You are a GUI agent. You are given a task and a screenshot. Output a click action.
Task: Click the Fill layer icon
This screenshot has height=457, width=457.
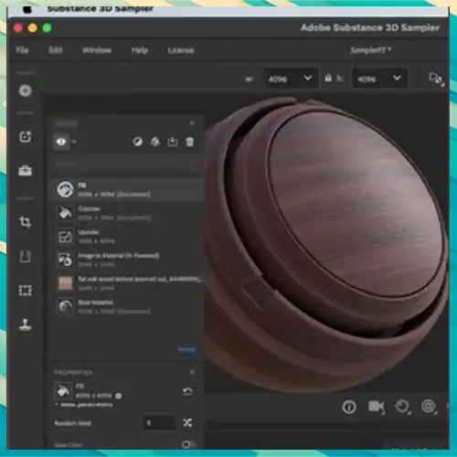pos(65,189)
